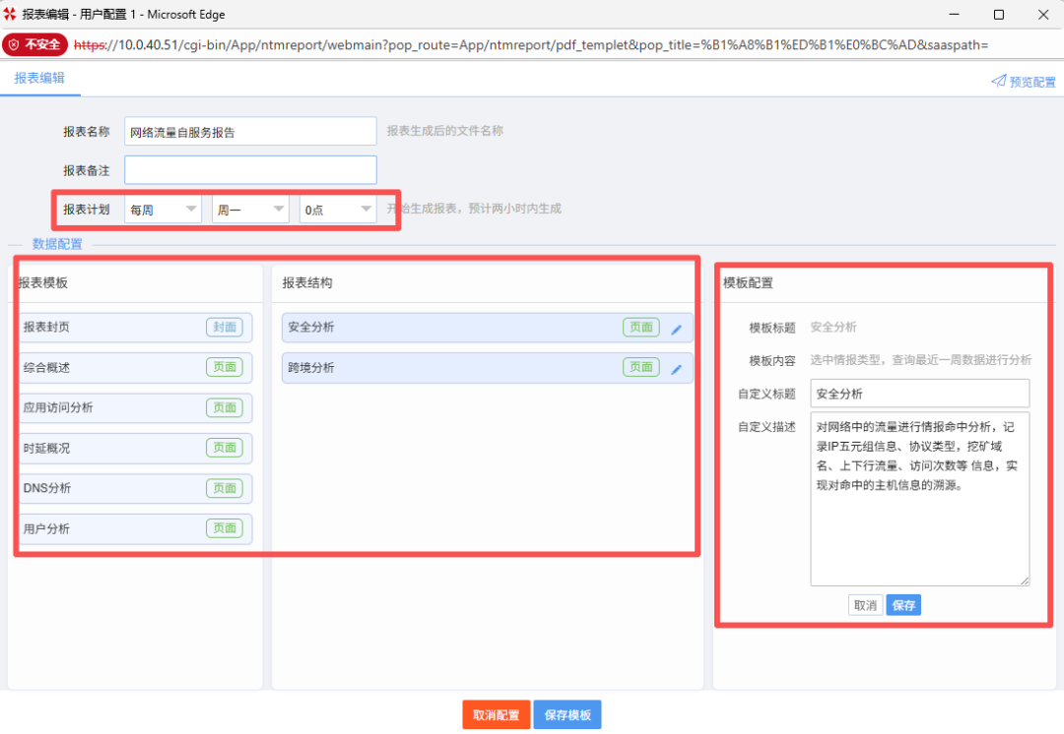This screenshot has width=1064, height=734.
Task: Select the 应用访问分析 template item
Action: pos(108,407)
